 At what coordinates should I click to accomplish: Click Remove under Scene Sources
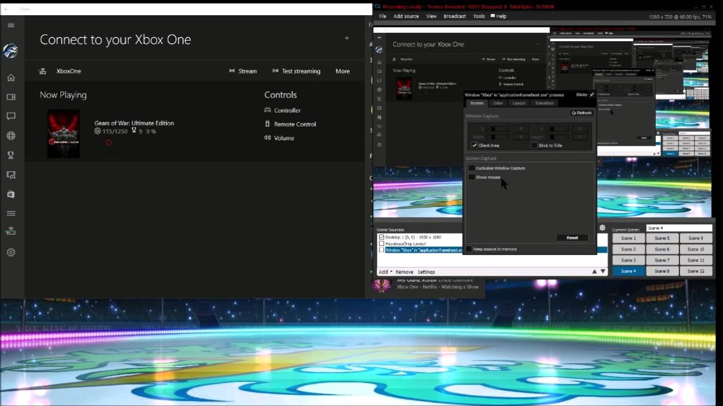404,272
